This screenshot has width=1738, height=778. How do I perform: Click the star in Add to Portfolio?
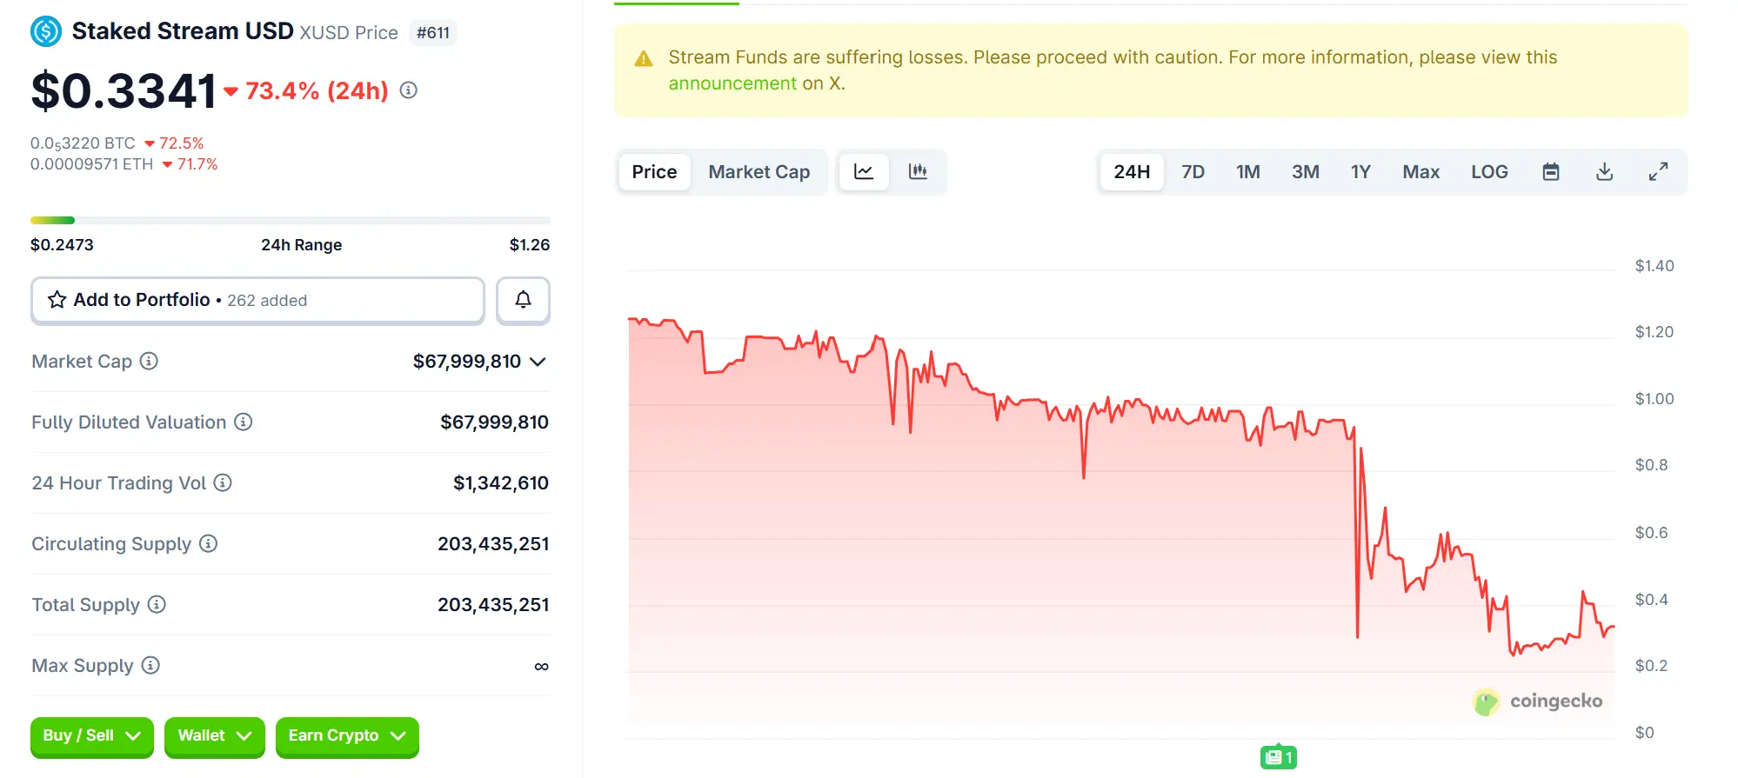point(56,300)
